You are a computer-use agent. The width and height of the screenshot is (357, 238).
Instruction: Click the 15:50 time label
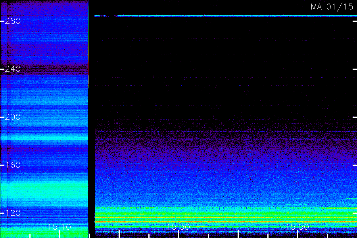coord(297,226)
